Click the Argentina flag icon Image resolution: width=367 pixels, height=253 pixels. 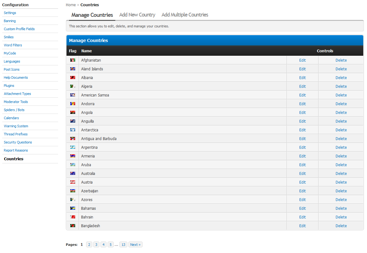pyautogui.click(x=72, y=147)
